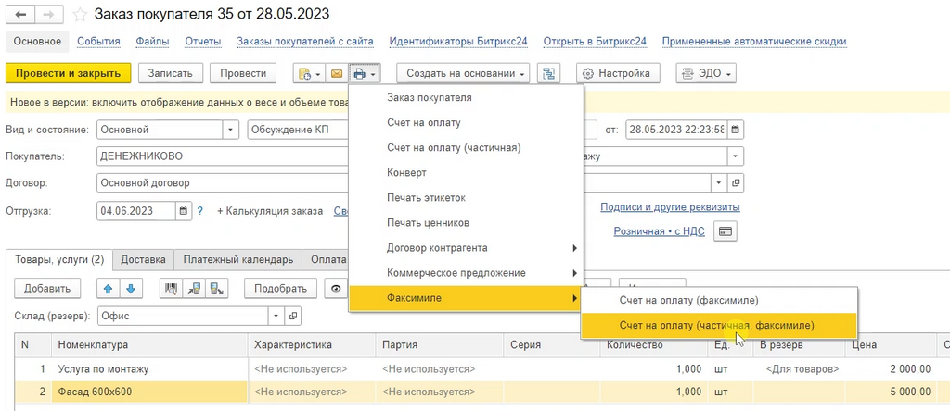Load data from terminal icon
The height and width of the screenshot is (411, 950).
(x=194, y=289)
